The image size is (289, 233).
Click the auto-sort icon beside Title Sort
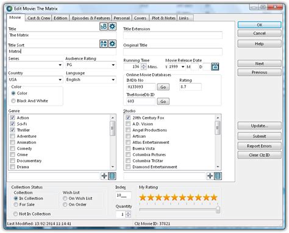click(104, 44)
